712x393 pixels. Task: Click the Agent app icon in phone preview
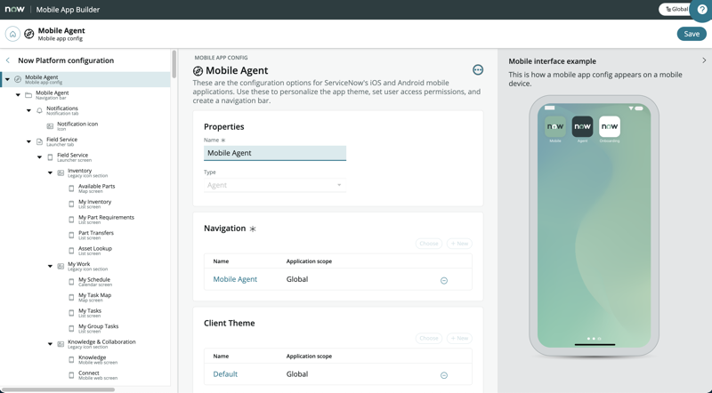(582, 126)
